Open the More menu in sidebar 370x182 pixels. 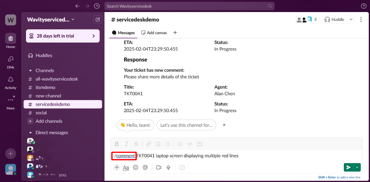[10, 103]
